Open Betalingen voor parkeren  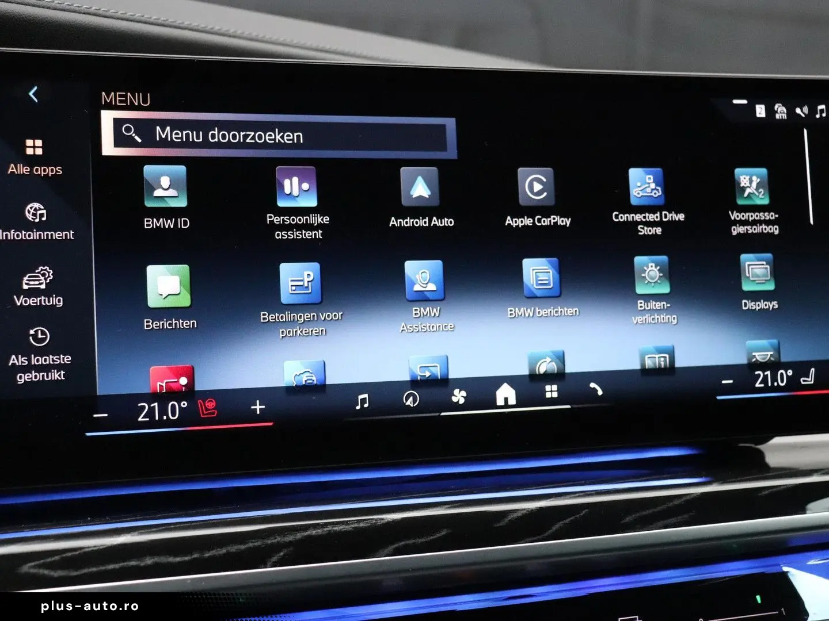pyautogui.click(x=301, y=283)
